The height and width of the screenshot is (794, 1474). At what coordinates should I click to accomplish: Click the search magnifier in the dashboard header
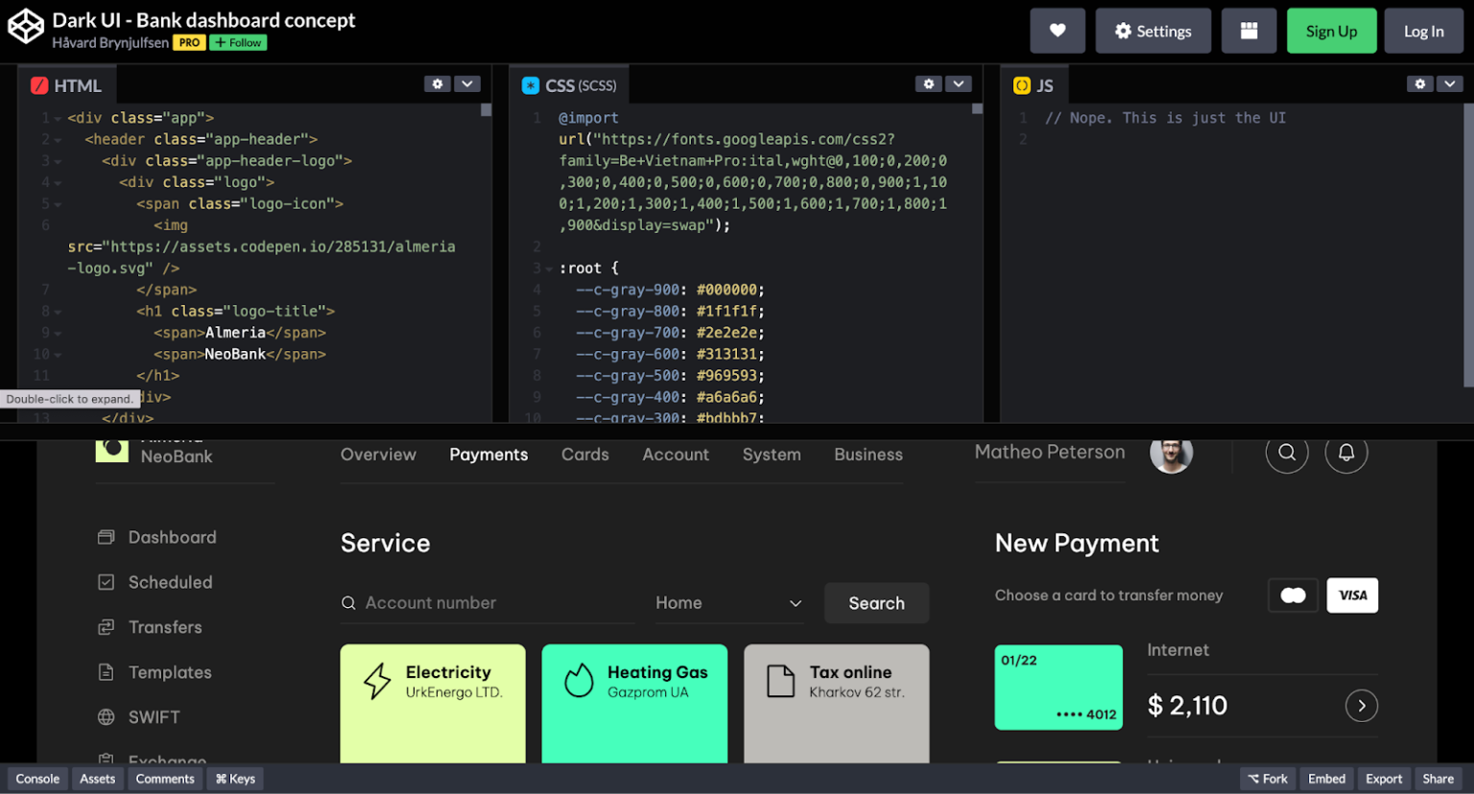(x=1287, y=452)
